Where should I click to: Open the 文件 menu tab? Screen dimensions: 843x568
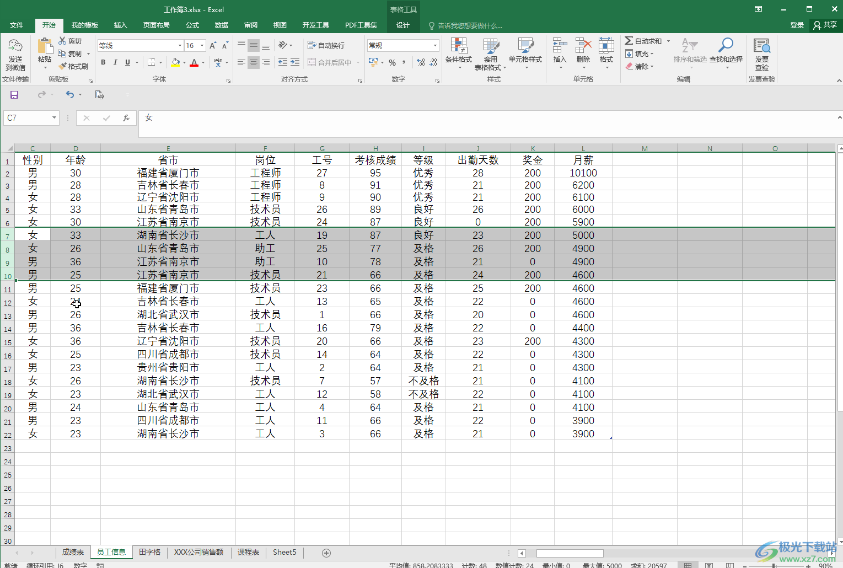17,25
